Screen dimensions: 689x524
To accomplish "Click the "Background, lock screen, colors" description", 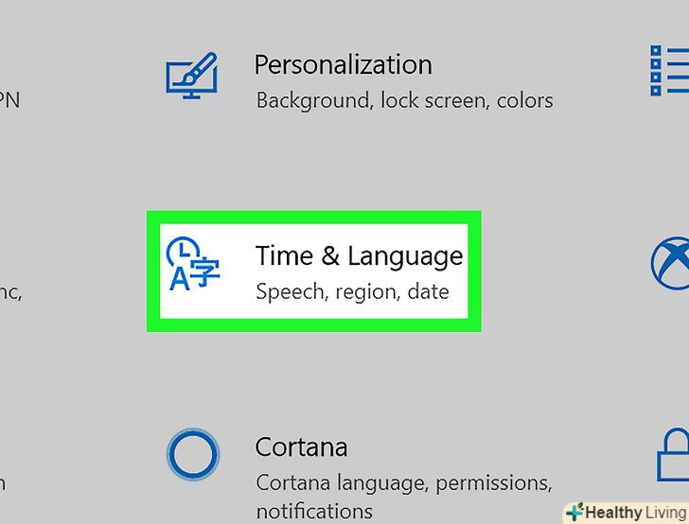I will (x=404, y=100).
